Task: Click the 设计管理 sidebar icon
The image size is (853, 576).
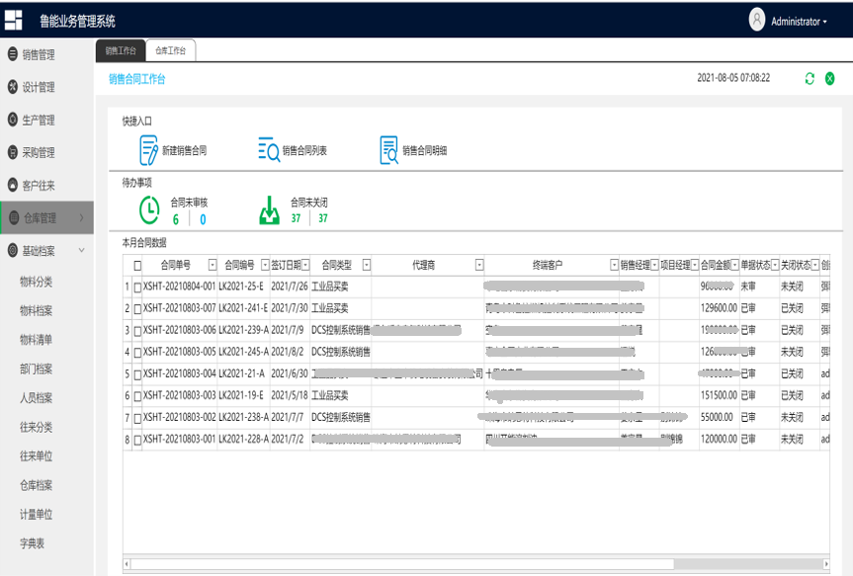Action: [x=13, y=87]
